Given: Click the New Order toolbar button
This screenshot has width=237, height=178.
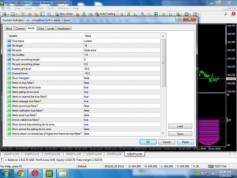Looking at the screenshot, I should click(x=64, y=14).
